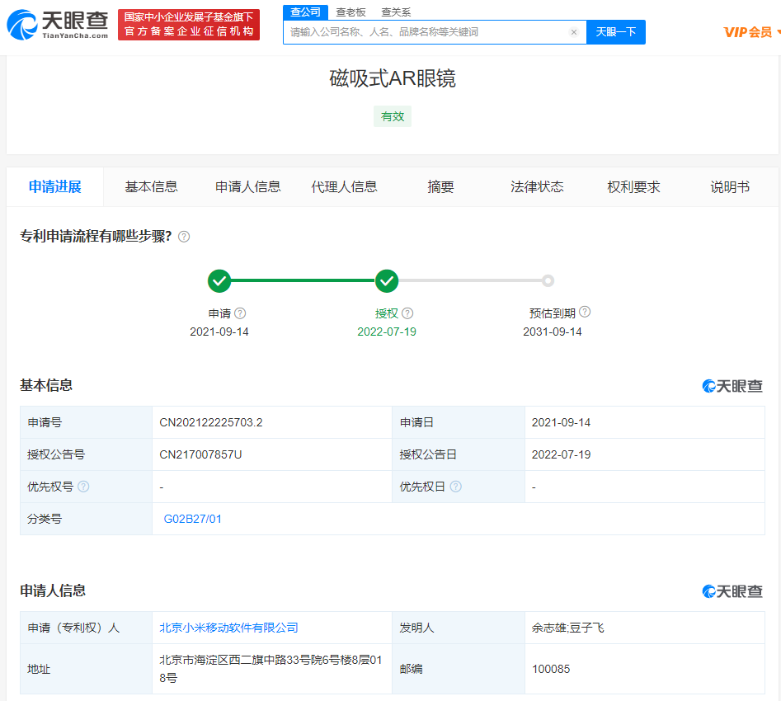Click application number CN202122225703.2
The image size is (781, 701).
tap(210, 422)
